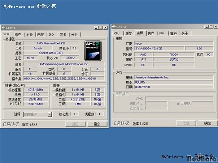
Task: Click southbridge value SB750
Action: click(x=174, y=59)
